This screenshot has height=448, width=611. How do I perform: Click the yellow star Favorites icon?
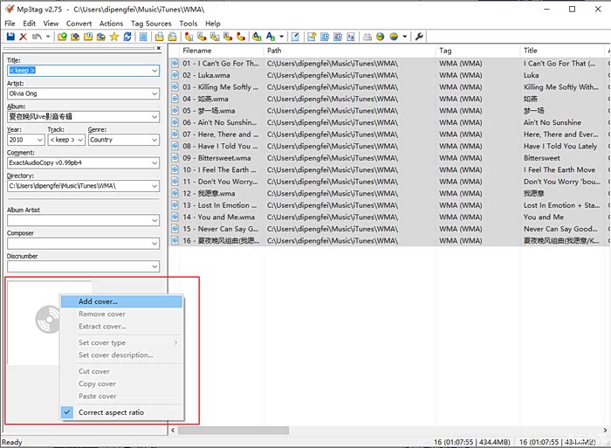(113, 37)
